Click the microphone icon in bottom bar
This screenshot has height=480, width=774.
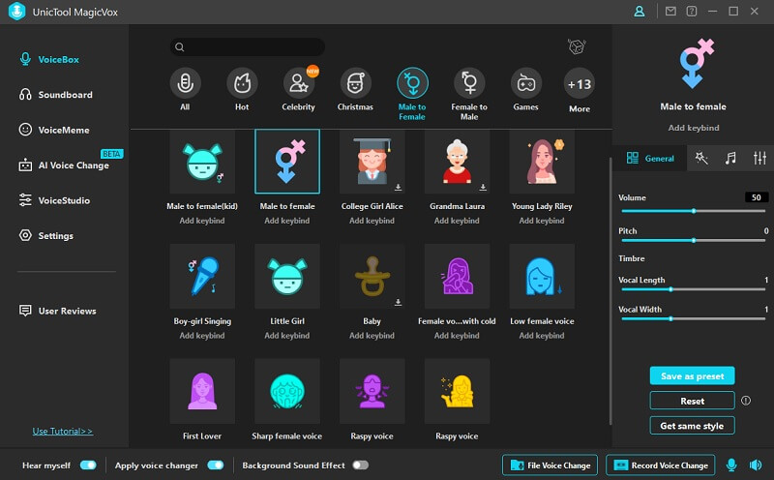point(731,465)
